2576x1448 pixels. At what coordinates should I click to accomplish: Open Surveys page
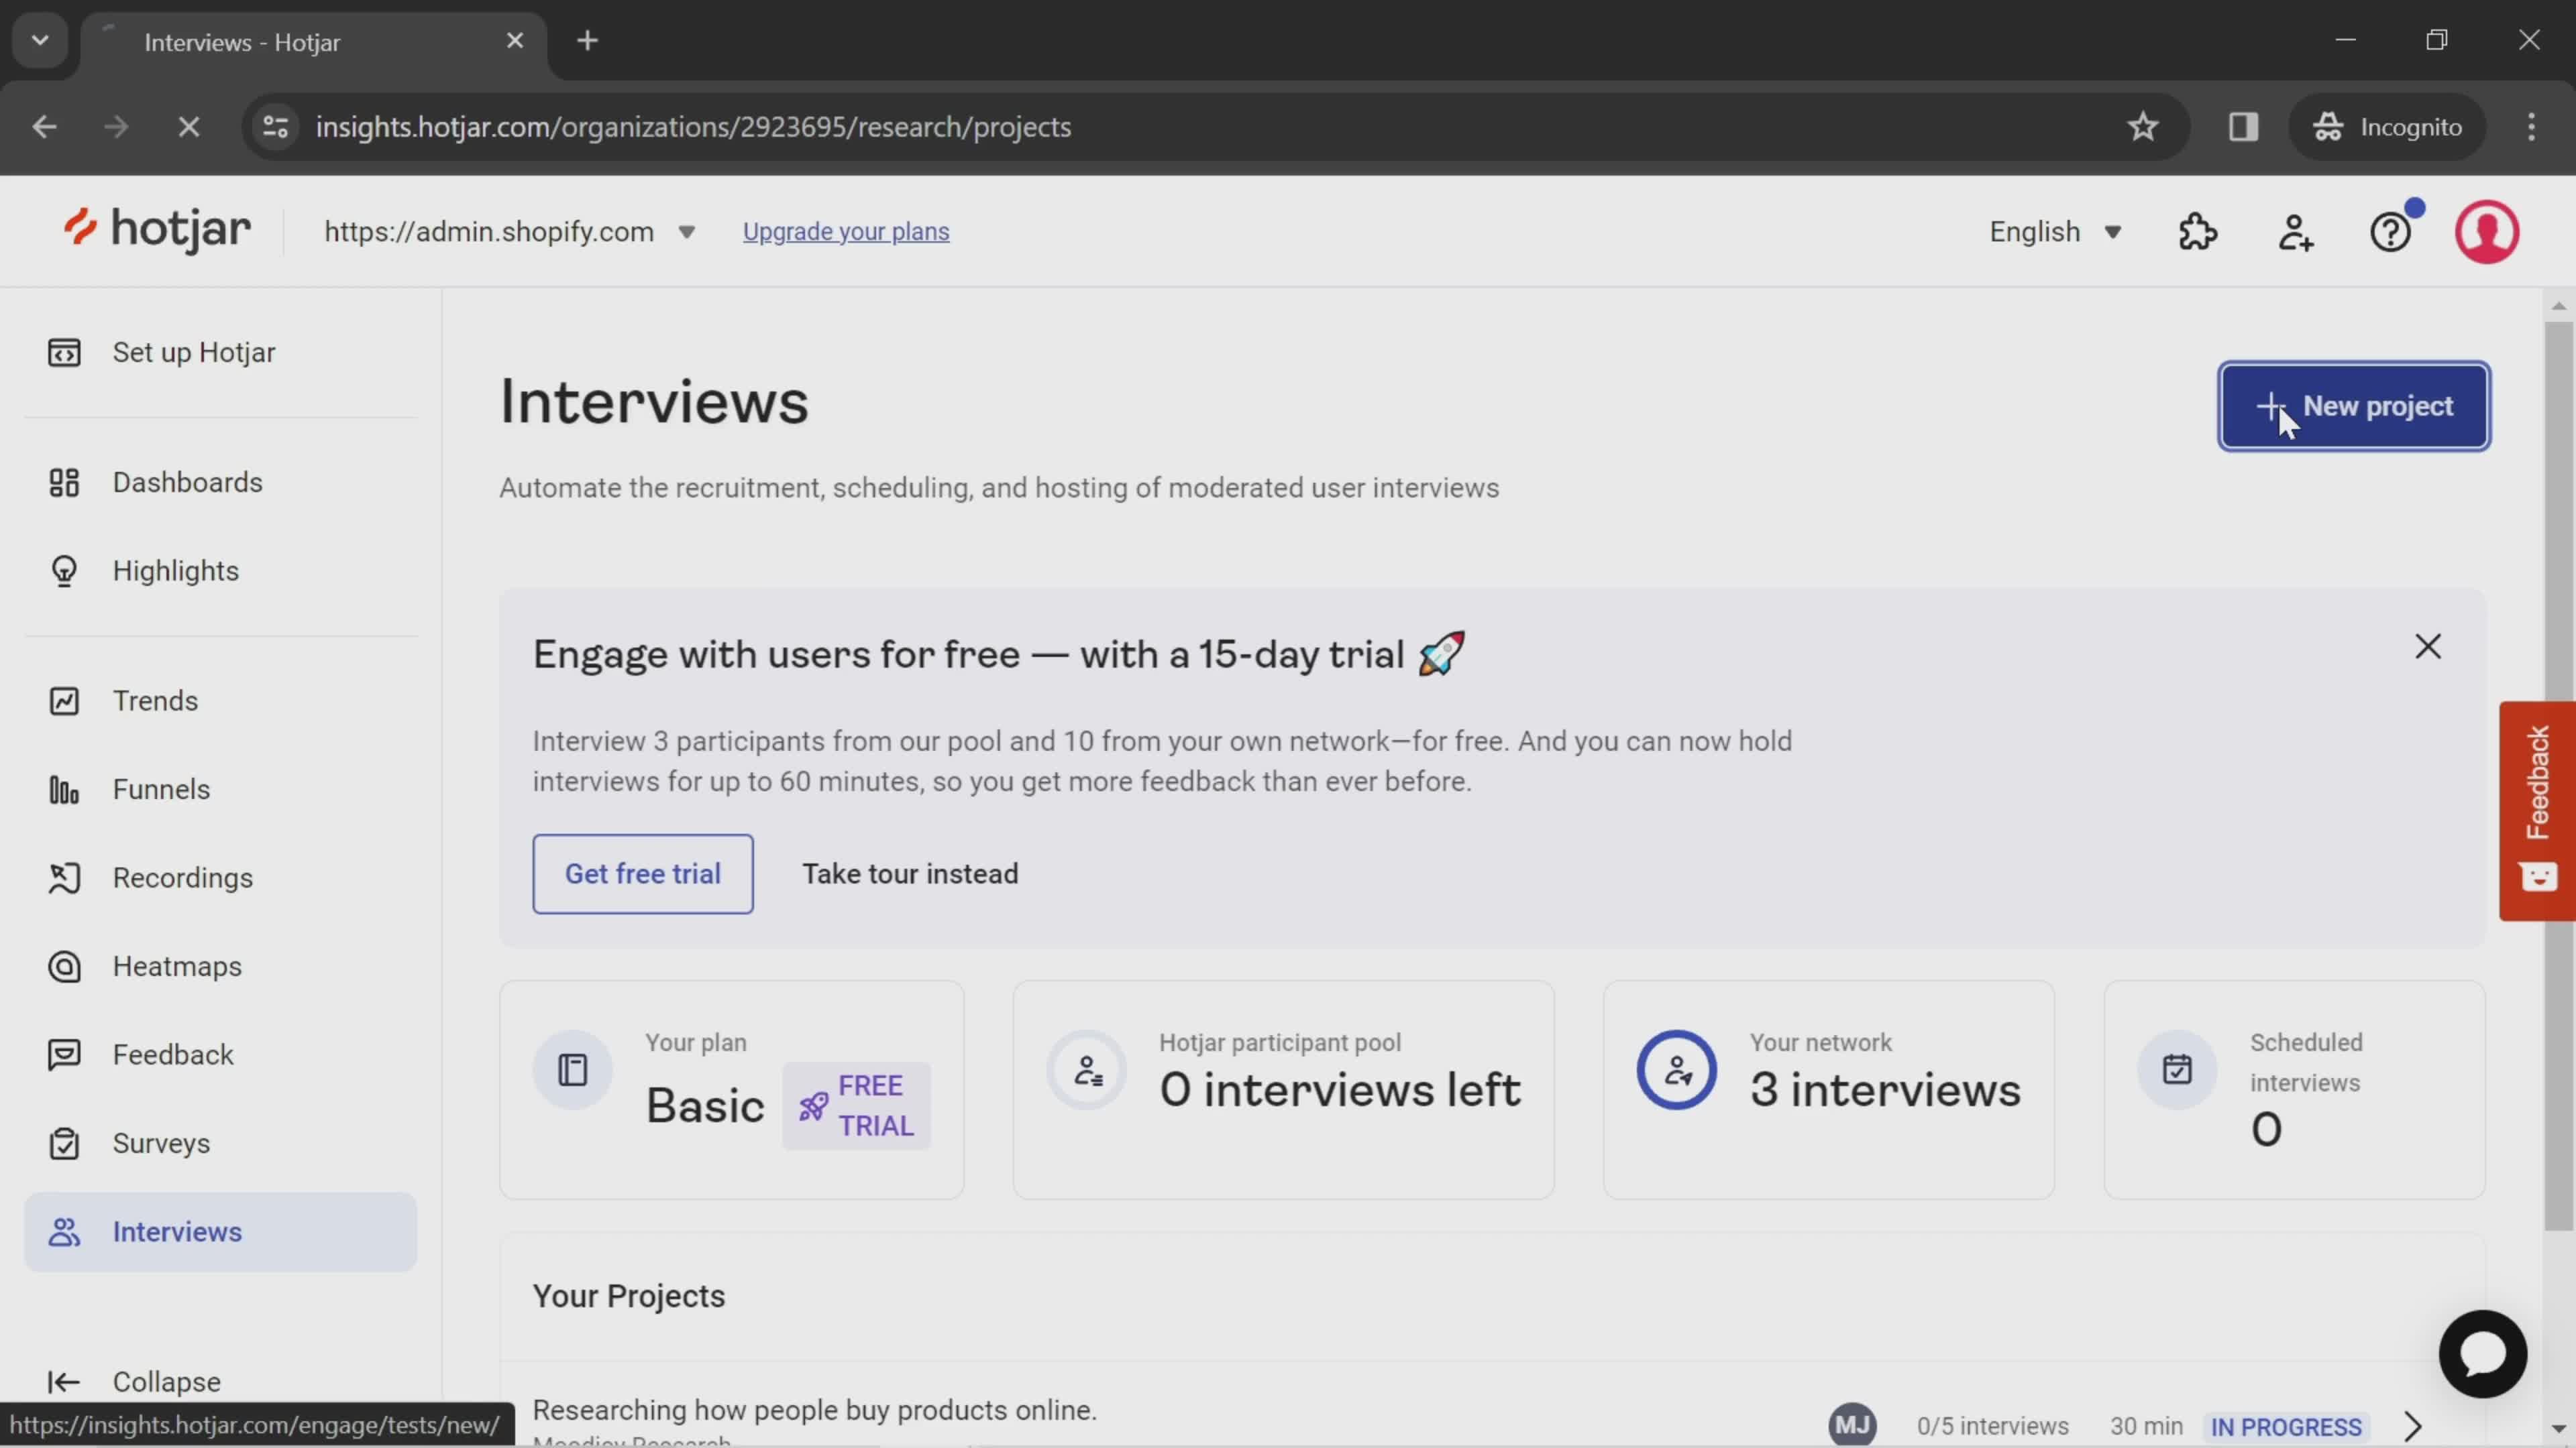[220, 1143]
